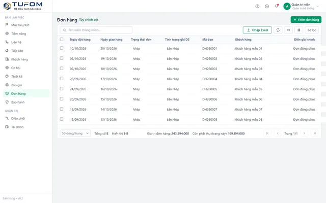326x203 pixels.
Task: Check the row for order DH260003
Action: [x=62, y=69]
